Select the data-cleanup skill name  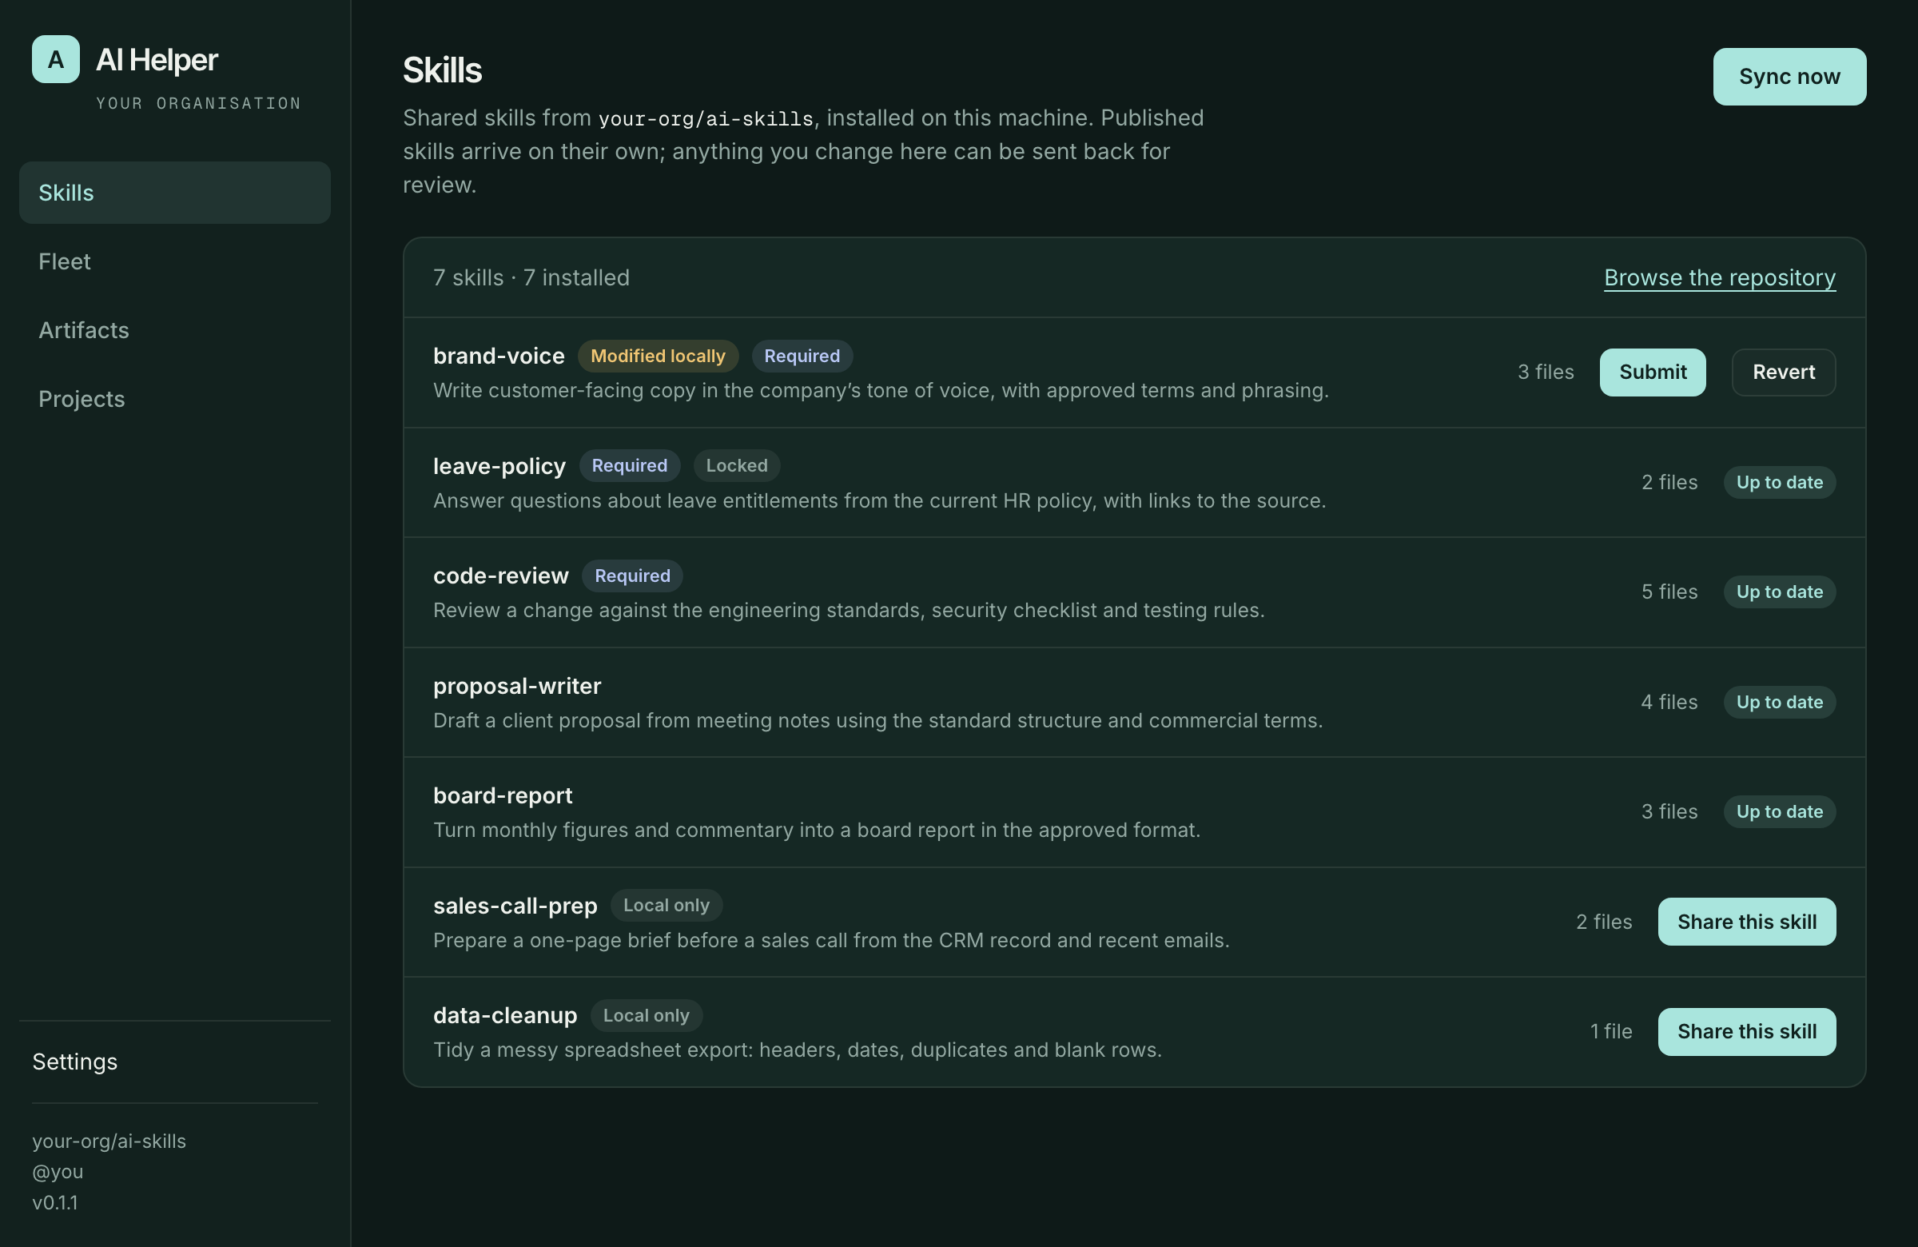(x=505, y=1016)
